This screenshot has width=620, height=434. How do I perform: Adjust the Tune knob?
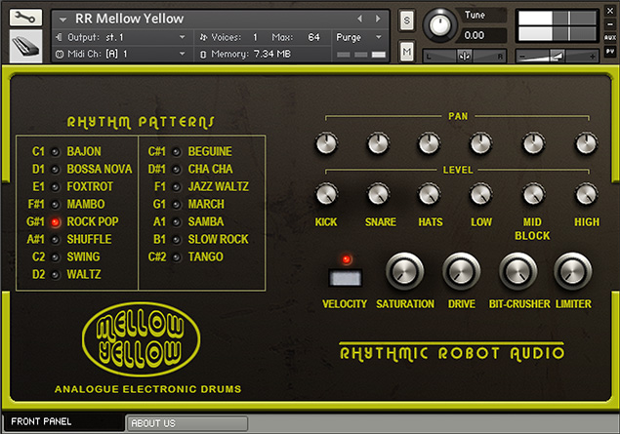pos(439,25)
